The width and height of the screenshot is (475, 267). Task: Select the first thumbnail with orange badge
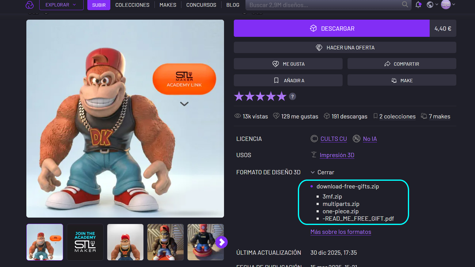click(45, 242)
